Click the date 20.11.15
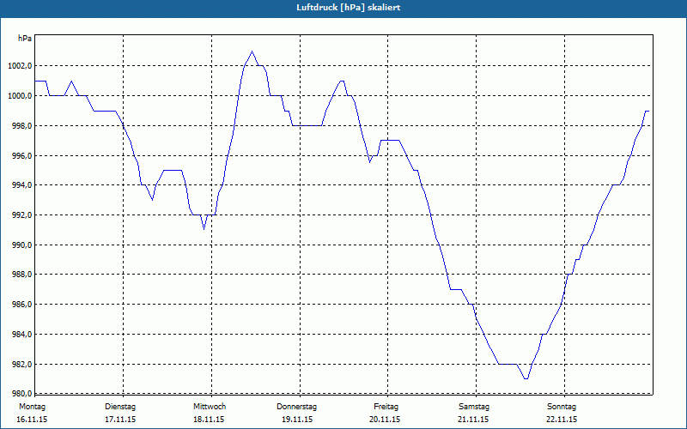687x429 pixels. point(385,420)
